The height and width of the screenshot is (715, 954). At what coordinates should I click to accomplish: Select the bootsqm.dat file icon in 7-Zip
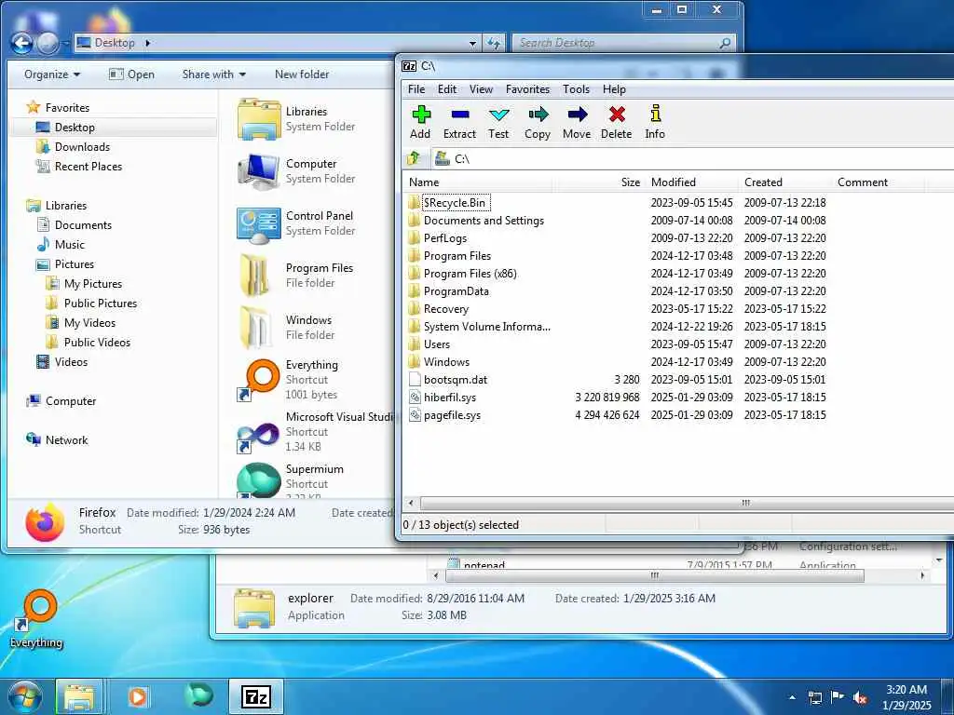coord(415,380)
